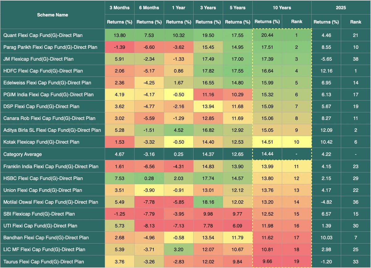Click "Franklin India Flexi Cap Fund(G)-Direct Plan" name

click(51, 166)
